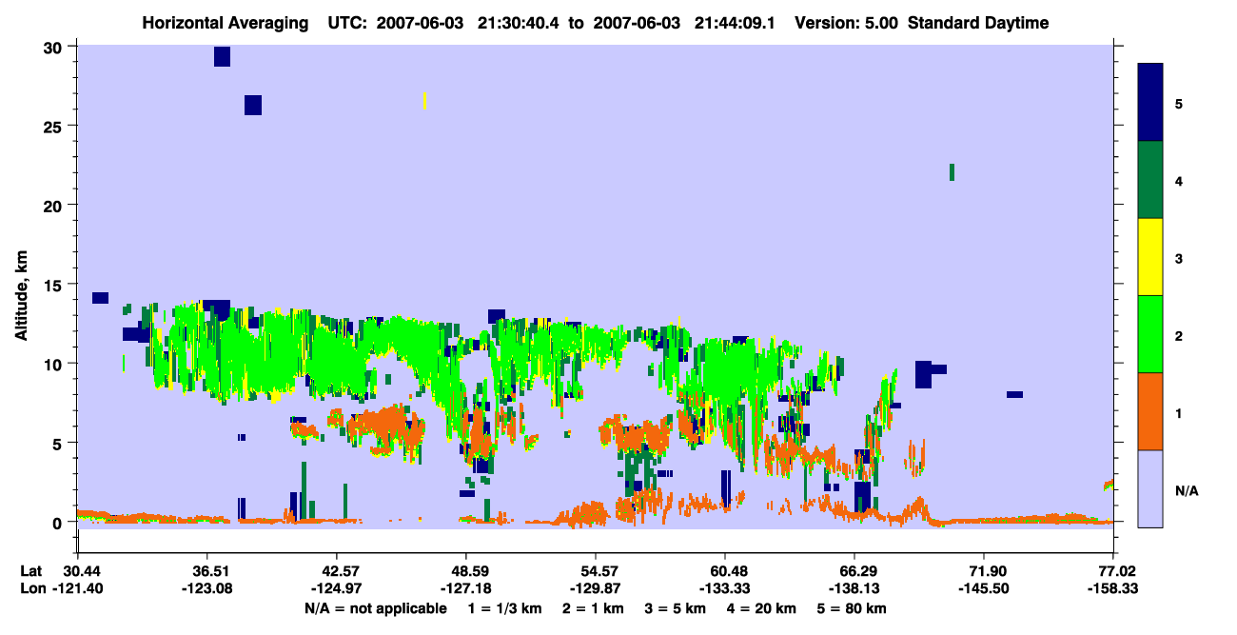Click the orange level 1 legend swatch
1237x635 pixels.
click(1150, 411)
